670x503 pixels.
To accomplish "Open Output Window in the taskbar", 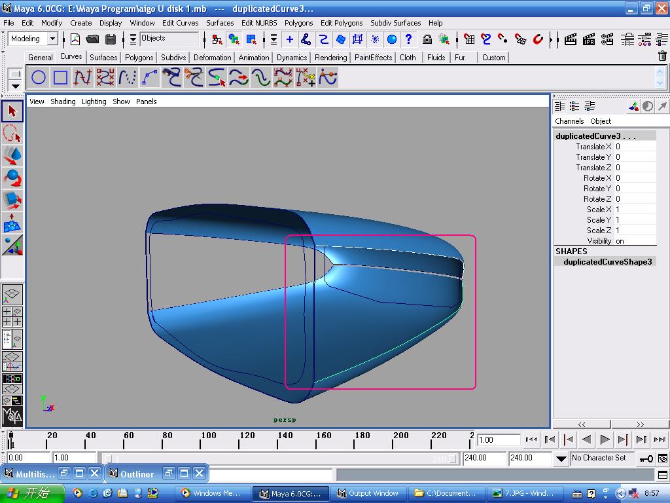I will click(x=368, y=493).
